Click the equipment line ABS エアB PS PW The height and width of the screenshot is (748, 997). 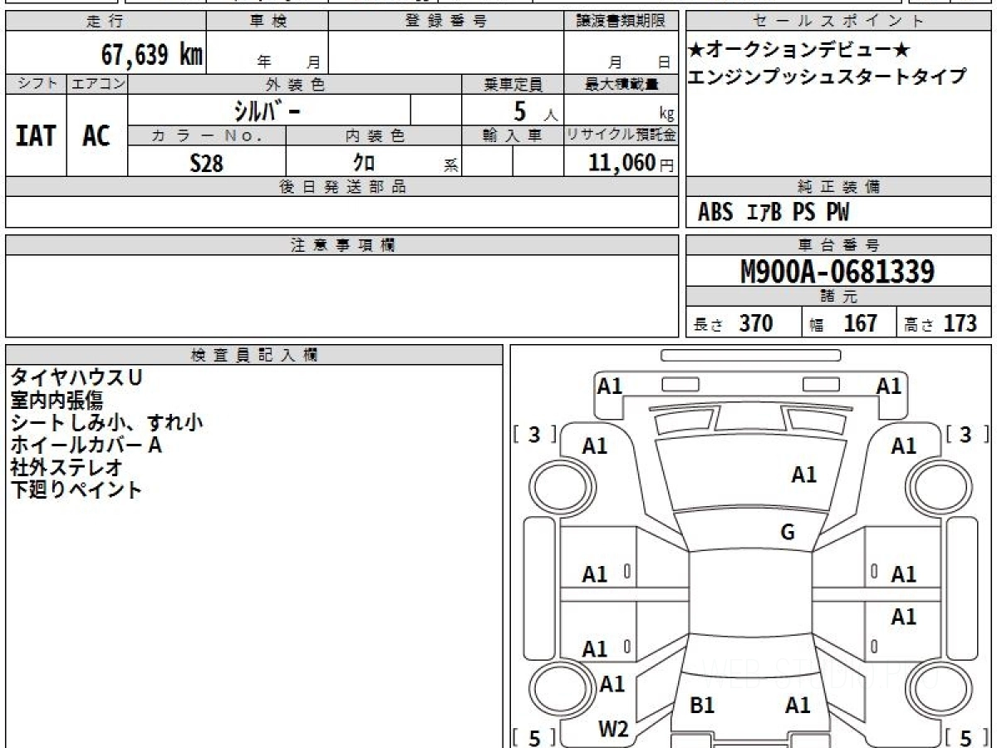[774, 213]
